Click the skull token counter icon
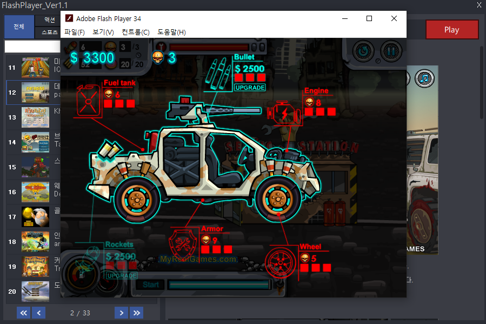The height and width of the screenshot is (324, 486). (158, 57)
